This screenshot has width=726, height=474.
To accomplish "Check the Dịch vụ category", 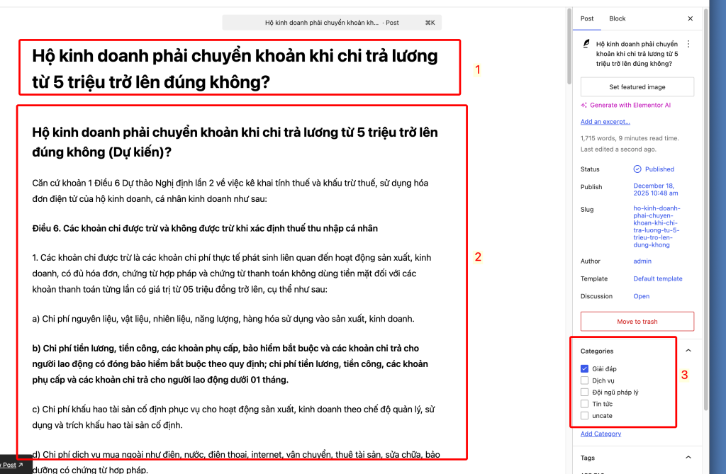I will (585, 380).
